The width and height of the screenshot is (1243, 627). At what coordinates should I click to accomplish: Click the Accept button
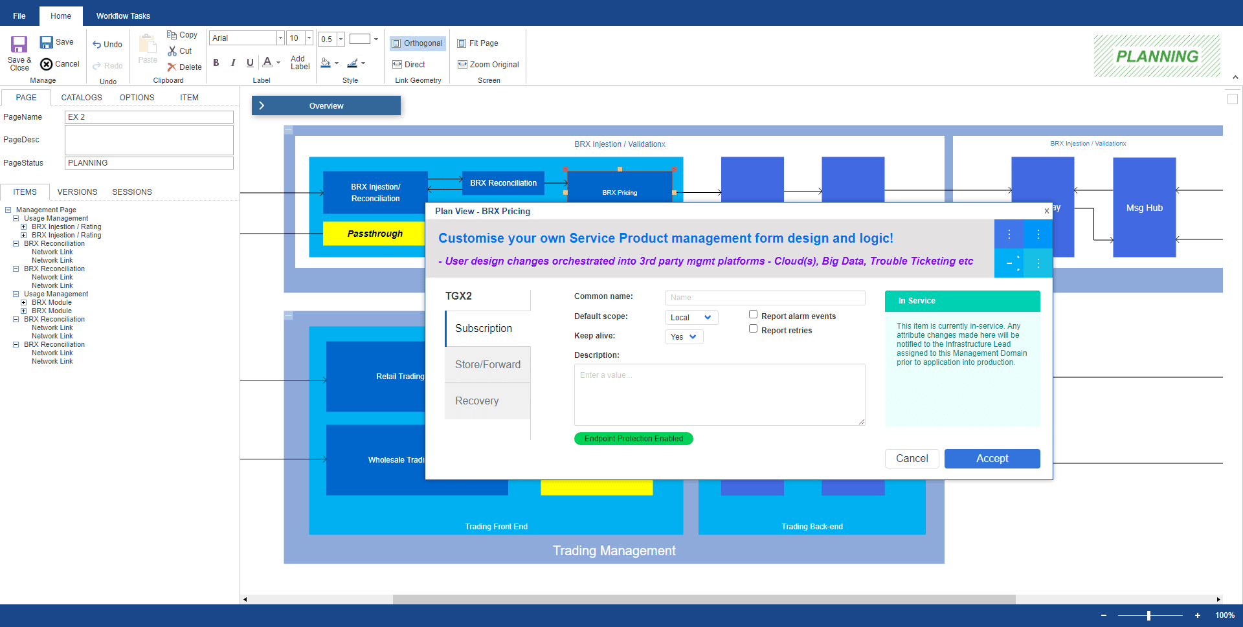point(992,458)
